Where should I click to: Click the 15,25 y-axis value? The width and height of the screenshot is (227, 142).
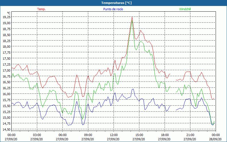pos(7,112)
